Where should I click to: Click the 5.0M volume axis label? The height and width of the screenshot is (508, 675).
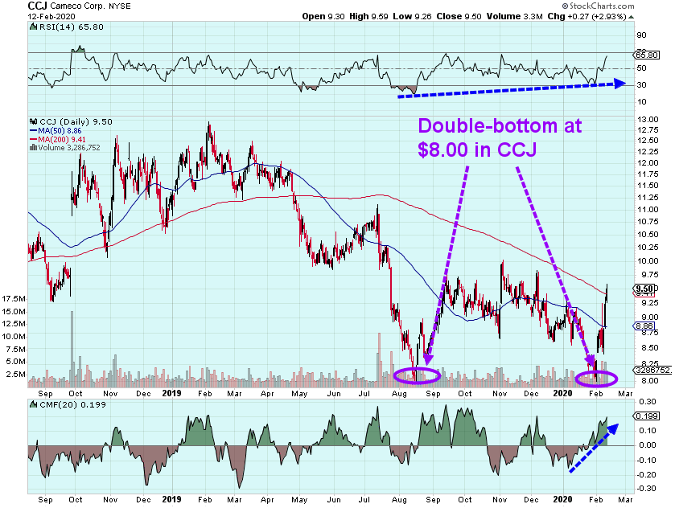pyautogui.click(x=15, y=362)
